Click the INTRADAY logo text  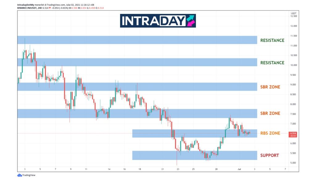click(153, 21)
